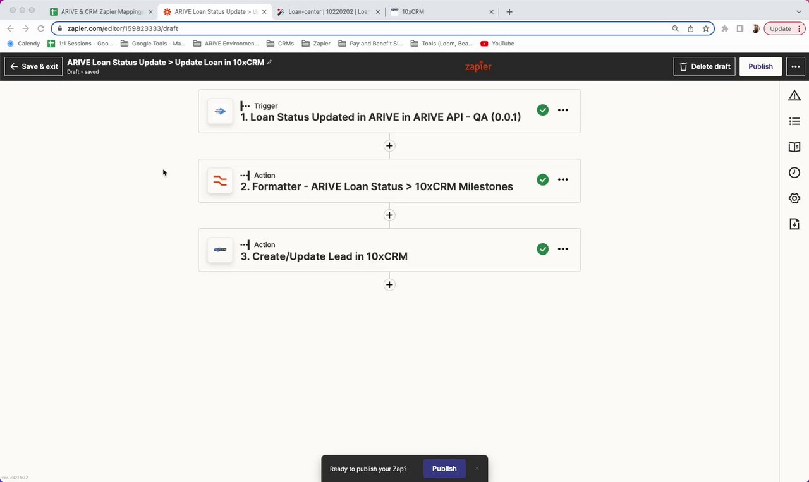This screenshot has width=809, height=482.
Task: Share this page from address bar icon
Action: pos(690,28)
